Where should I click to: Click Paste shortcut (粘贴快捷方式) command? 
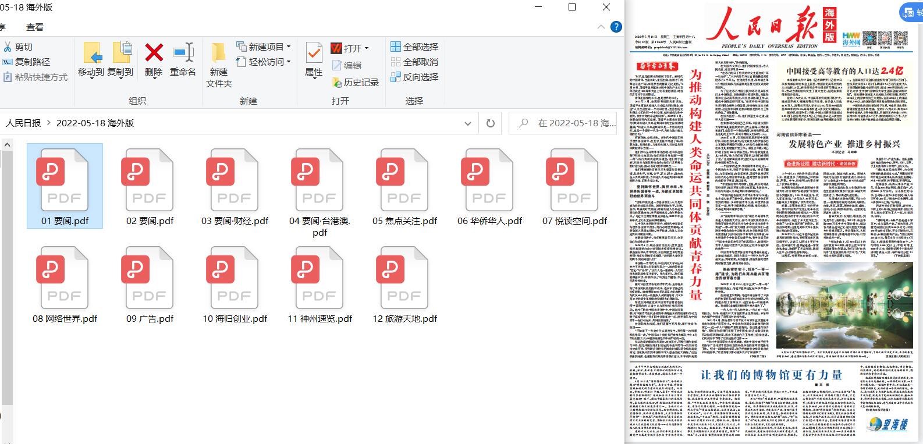[x=35, y=77]
